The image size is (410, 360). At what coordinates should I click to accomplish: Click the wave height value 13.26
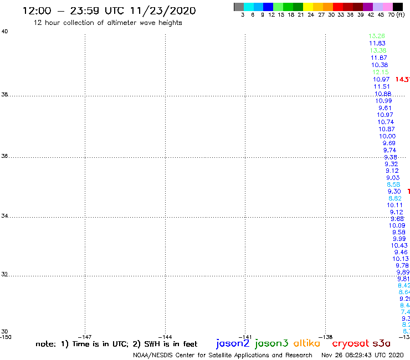[x=377, y=36]
